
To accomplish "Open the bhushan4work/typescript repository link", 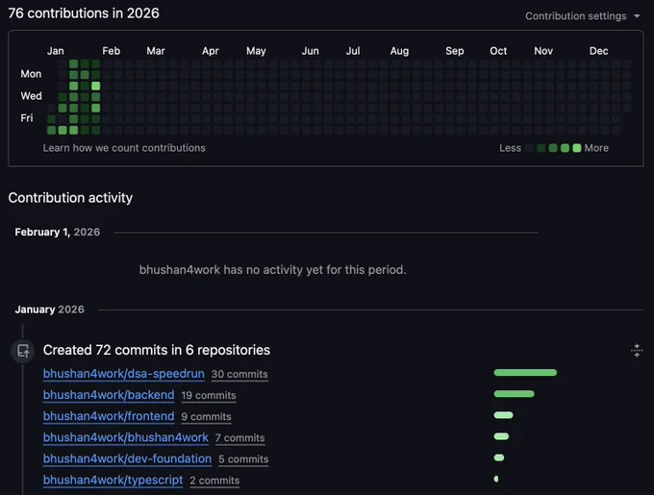I will point(113,480).
